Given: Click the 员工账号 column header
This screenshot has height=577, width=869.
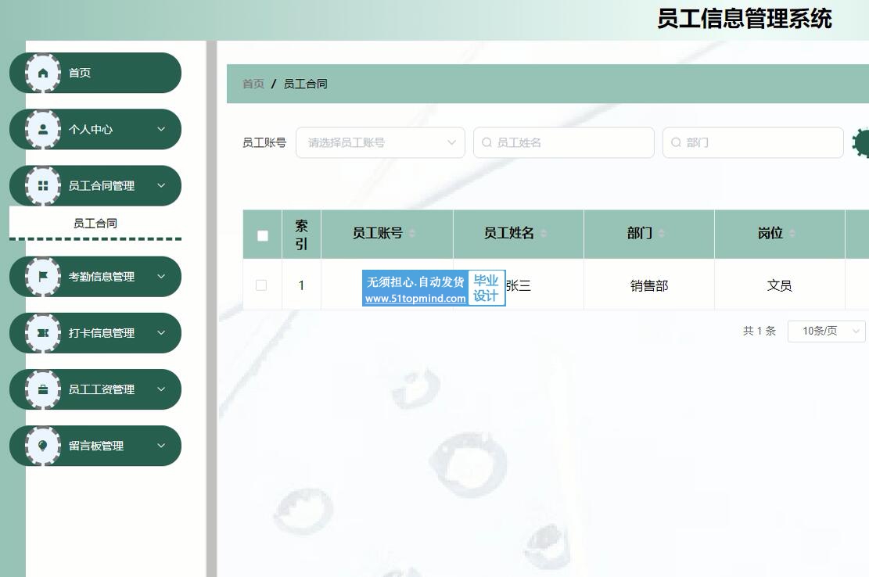Looking at the screenshot, I should point(387,235).
